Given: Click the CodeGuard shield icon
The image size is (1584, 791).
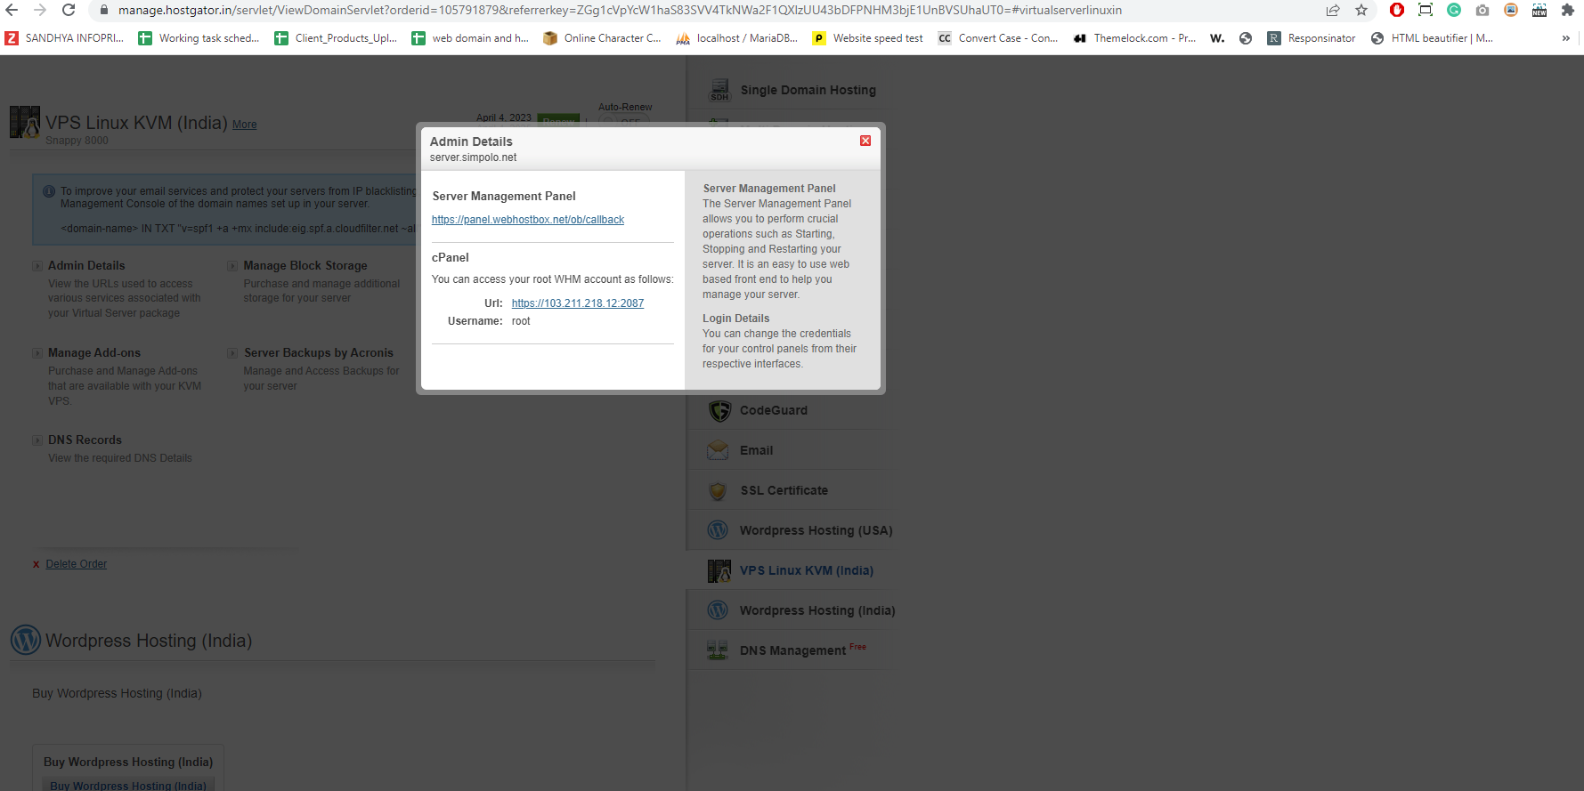Looking at the screenshot, I should click(719, 411).
